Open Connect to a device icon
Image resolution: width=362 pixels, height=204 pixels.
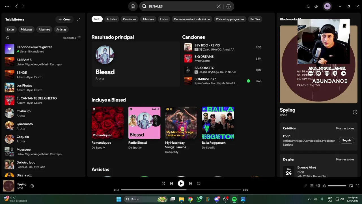pyautogui.click(x=318, y=186)
